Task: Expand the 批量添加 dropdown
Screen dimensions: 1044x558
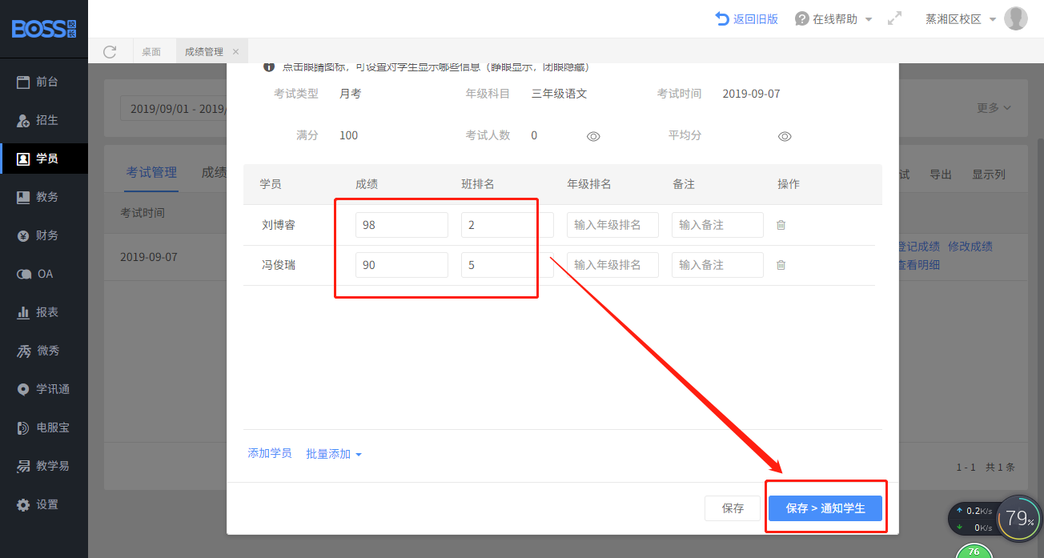Action: [334, 454]
